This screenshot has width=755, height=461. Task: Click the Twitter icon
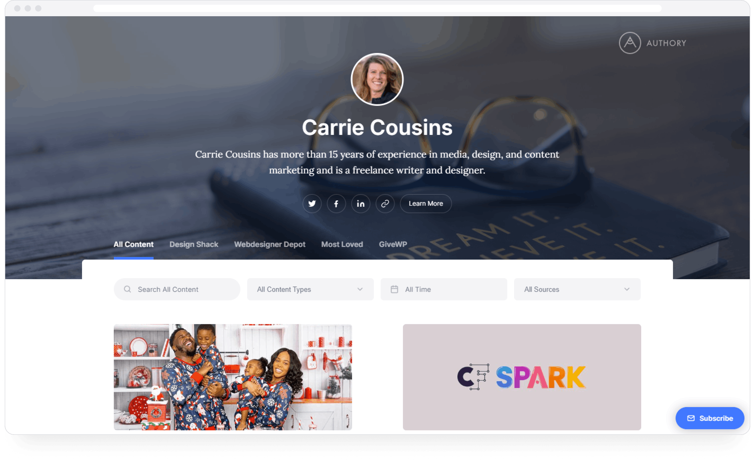312,203
